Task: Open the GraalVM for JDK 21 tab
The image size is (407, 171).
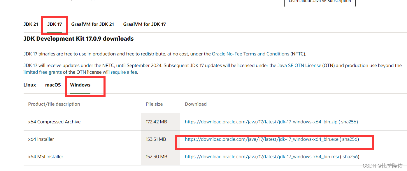Action: click(x=92, y=24)
